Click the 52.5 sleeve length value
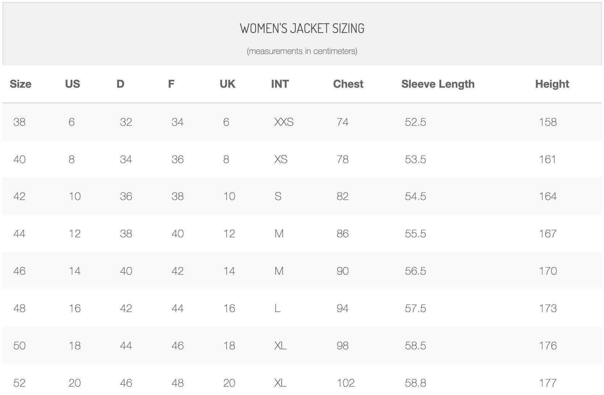Image resolution: width=604 pixels, height=395 pixels. [x=415, y=122]
